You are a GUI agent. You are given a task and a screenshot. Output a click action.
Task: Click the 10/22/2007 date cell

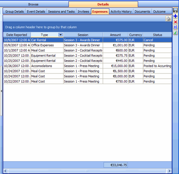pyautogui.click(x=17, y=81)
